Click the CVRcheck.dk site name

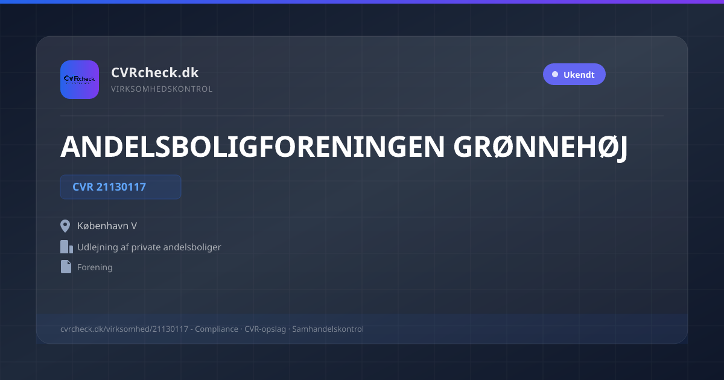click(x=155, y=72)
